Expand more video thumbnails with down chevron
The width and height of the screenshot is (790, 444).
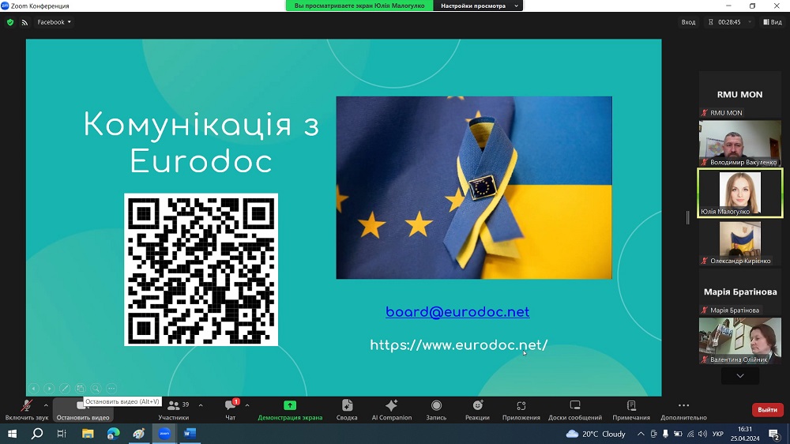coord(739,376)
